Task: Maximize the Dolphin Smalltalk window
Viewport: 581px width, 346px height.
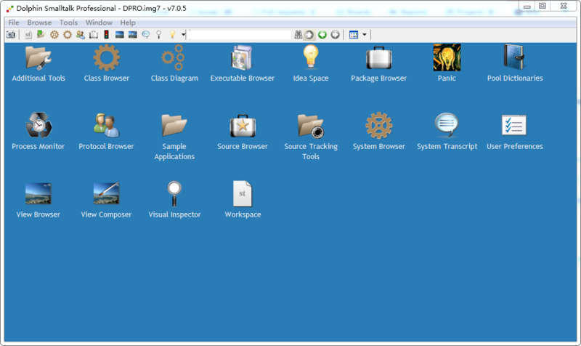Action: pos(543,6)
